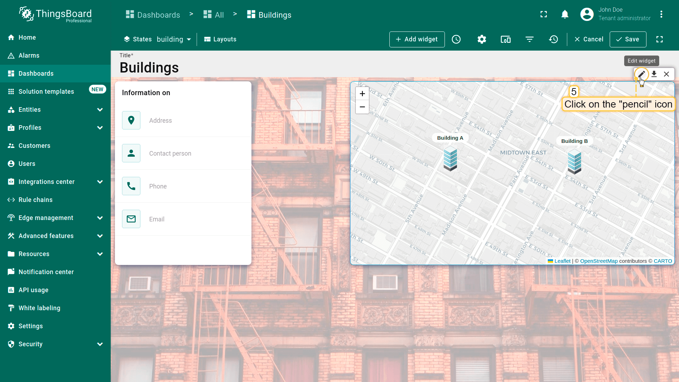Open the filters icon in toolbar
Viewport: 679px width, 382px height.
pyautogui.click(x=529, y=39)
